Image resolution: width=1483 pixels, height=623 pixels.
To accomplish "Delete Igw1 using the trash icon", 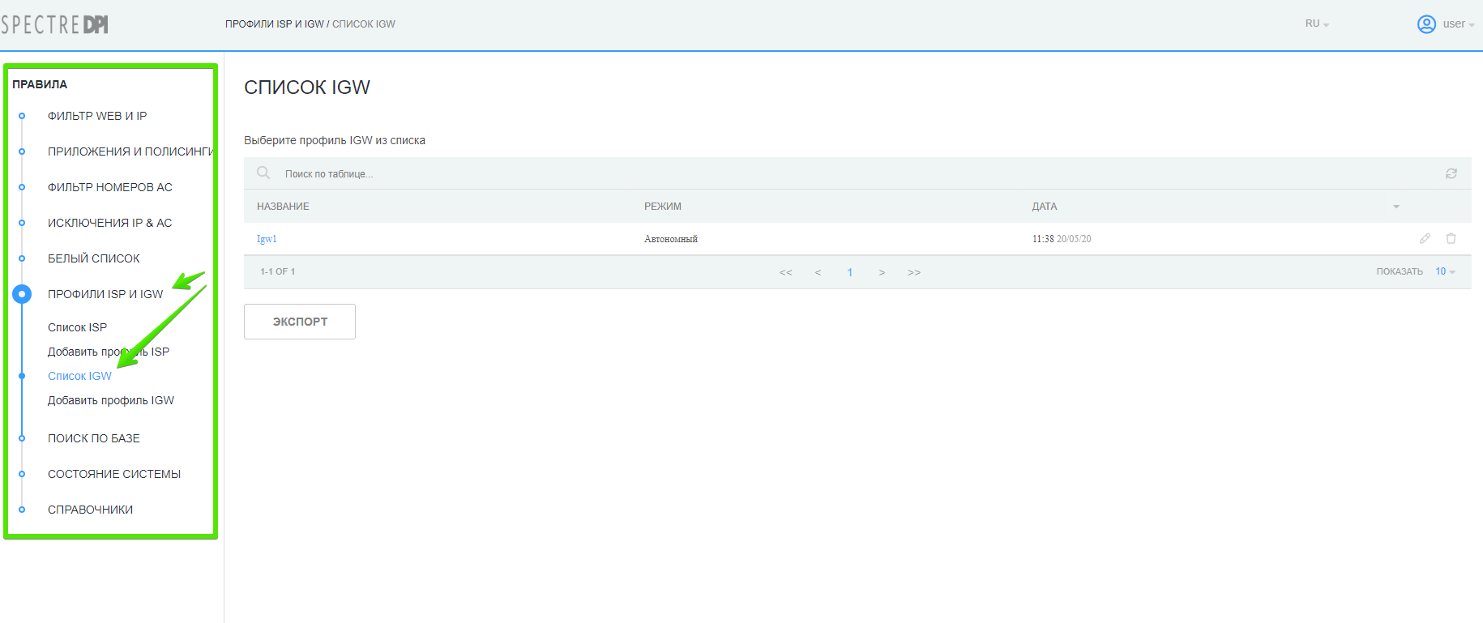I will tap(1451, 238).
